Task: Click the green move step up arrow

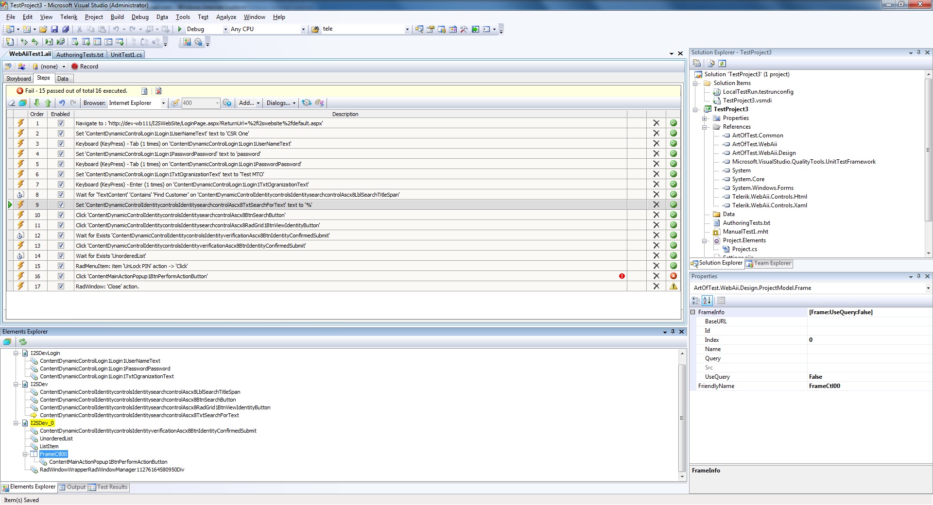Action: [48, 103]
